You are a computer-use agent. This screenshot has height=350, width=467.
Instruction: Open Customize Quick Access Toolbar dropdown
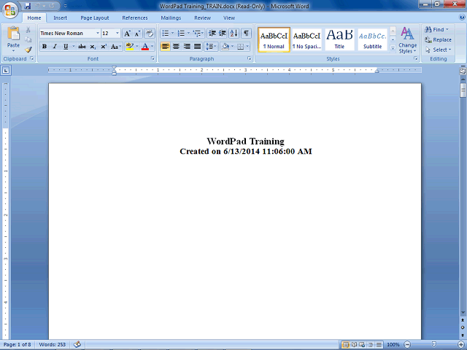click(x=65, y=6)
